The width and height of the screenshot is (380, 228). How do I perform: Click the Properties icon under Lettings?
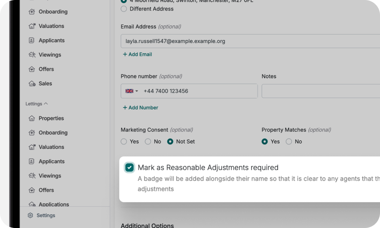32,118
